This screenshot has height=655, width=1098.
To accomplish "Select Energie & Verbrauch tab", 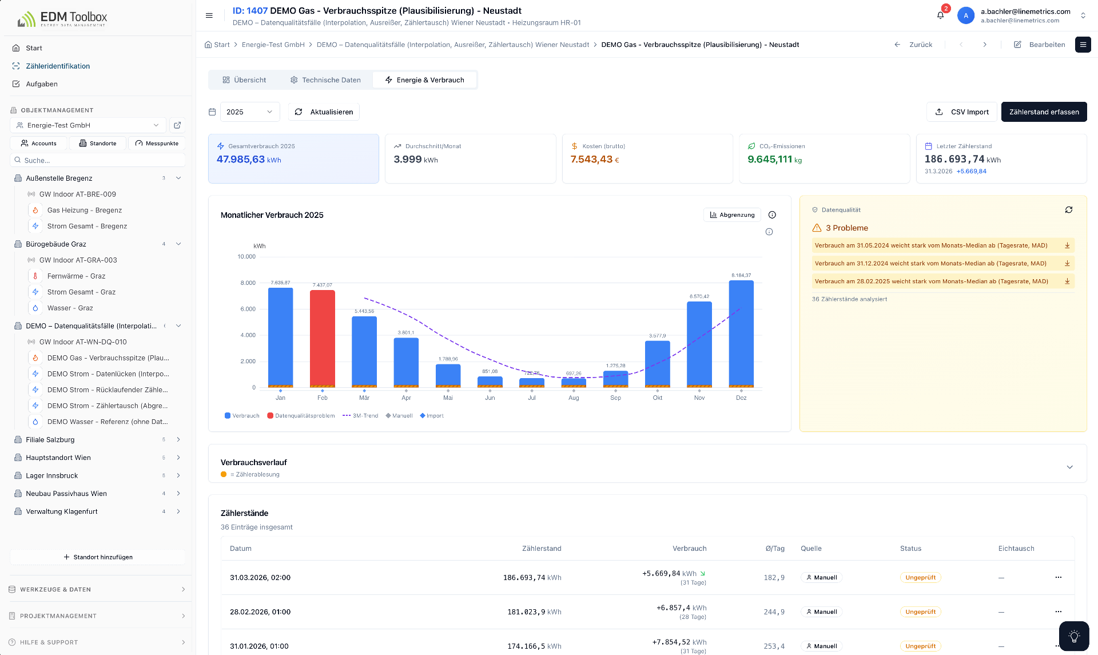I will [x=424, y=80].
